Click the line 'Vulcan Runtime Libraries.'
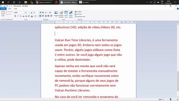Image resolution: width=179 pixels, height=101 pixels. (72, 90)
